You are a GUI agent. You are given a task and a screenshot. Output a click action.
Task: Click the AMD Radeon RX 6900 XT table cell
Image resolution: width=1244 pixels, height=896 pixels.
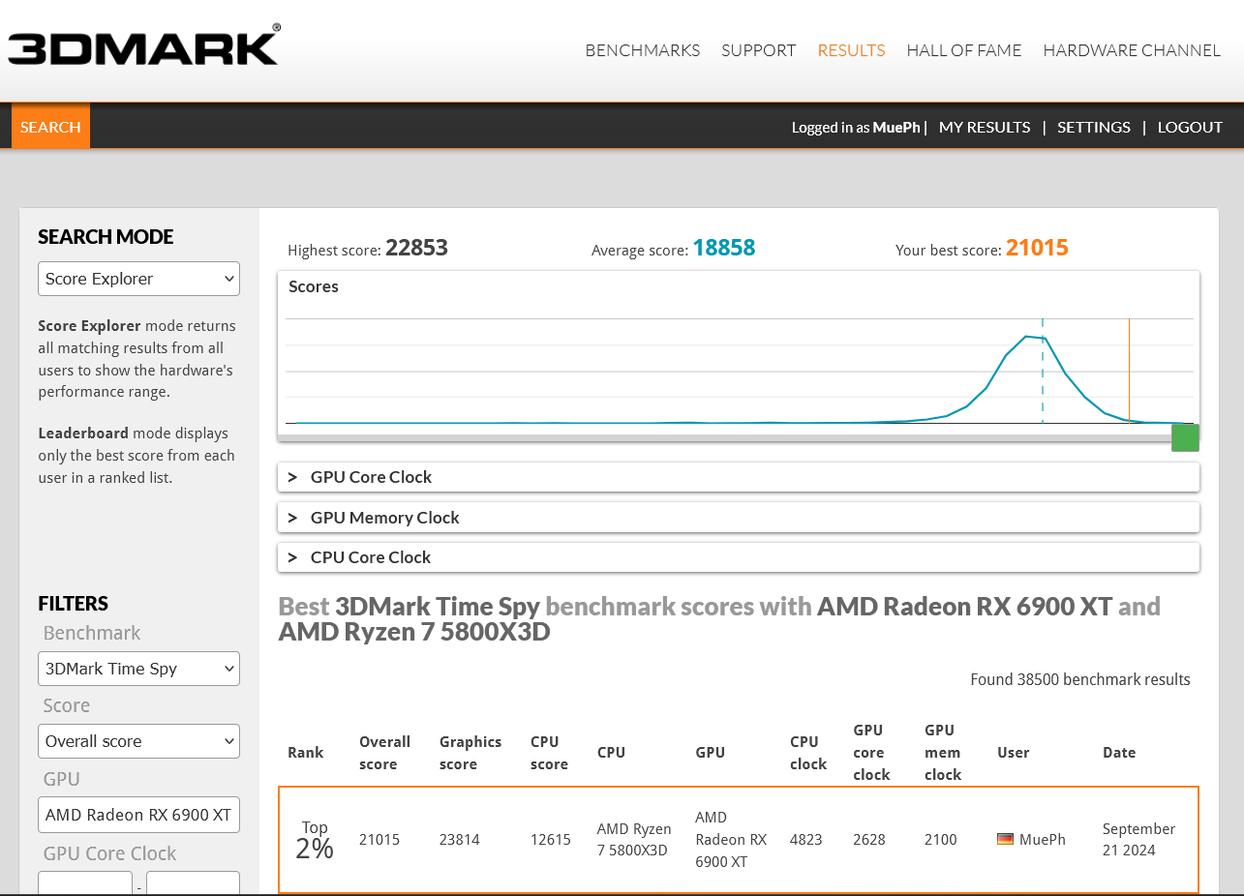[x=731, y=840]
